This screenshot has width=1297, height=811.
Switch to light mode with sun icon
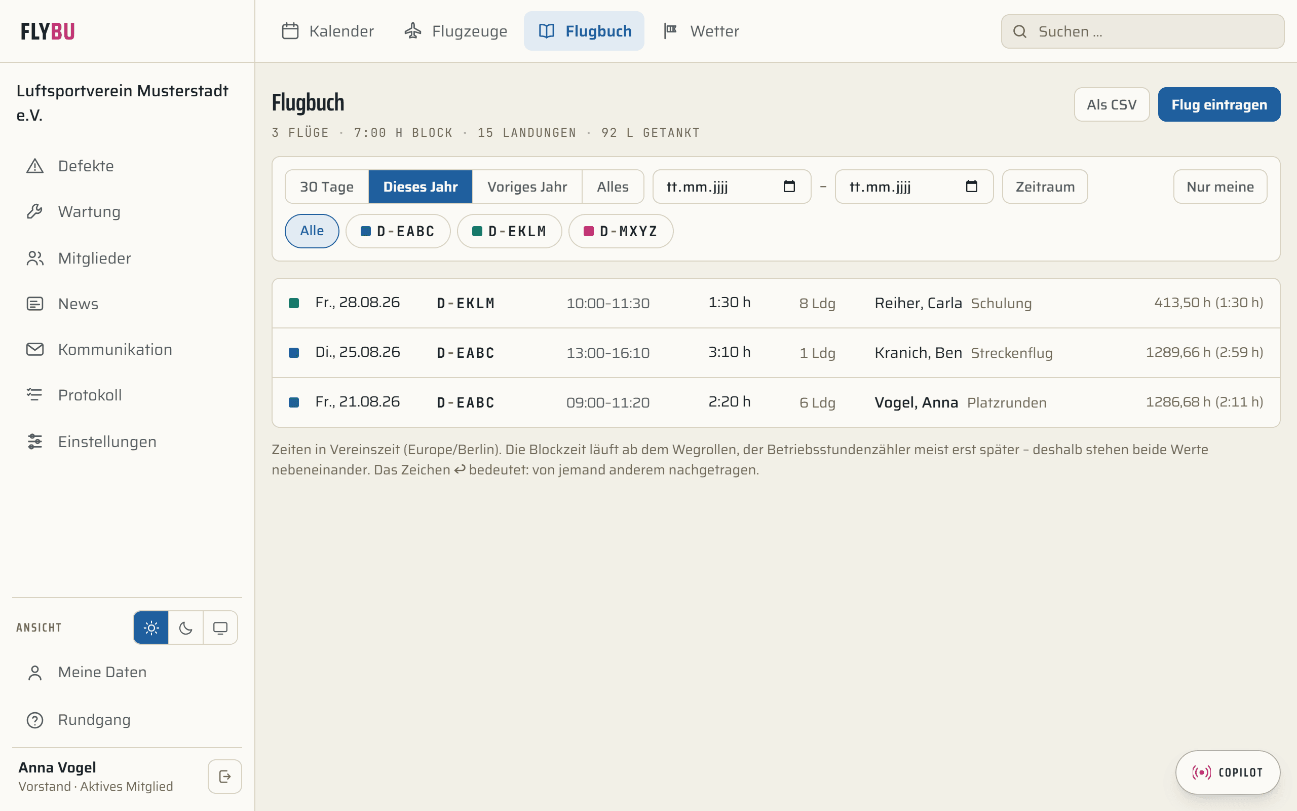click(x=151, y=628)
